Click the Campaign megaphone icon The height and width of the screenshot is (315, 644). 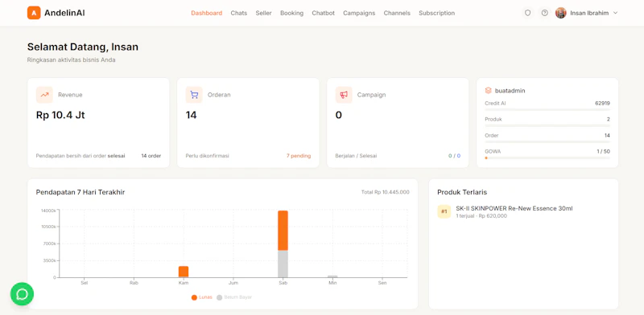click(344, 95)
